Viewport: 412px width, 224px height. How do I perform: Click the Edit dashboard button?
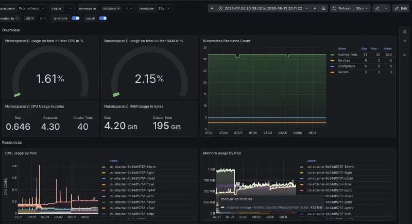[x=401, y=8]
